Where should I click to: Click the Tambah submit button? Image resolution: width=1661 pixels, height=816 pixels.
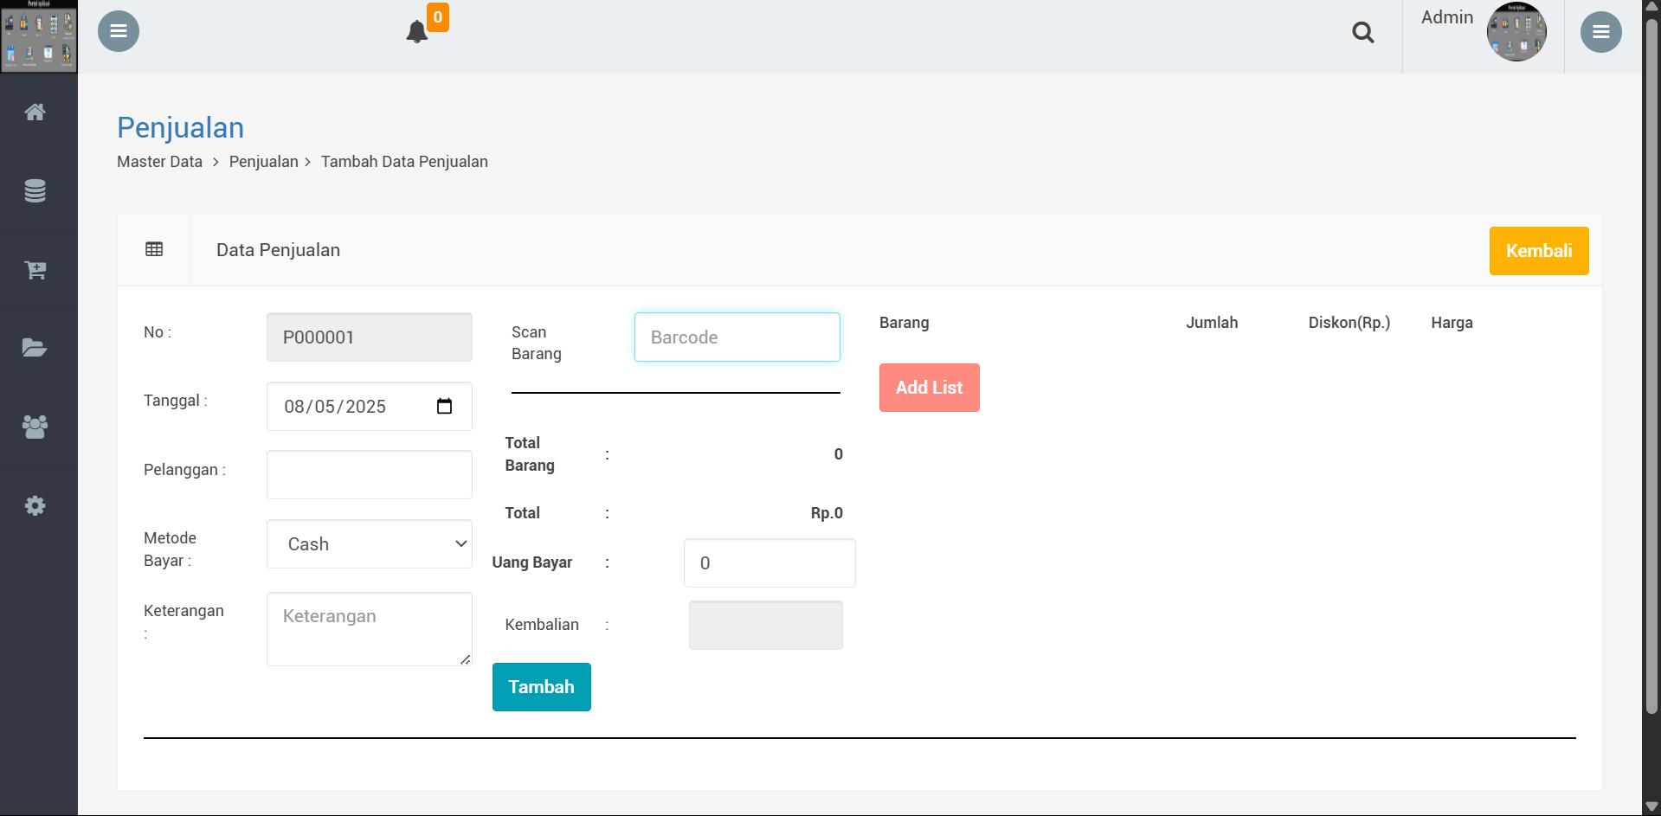pyautogui.click(x=541, y=687)
